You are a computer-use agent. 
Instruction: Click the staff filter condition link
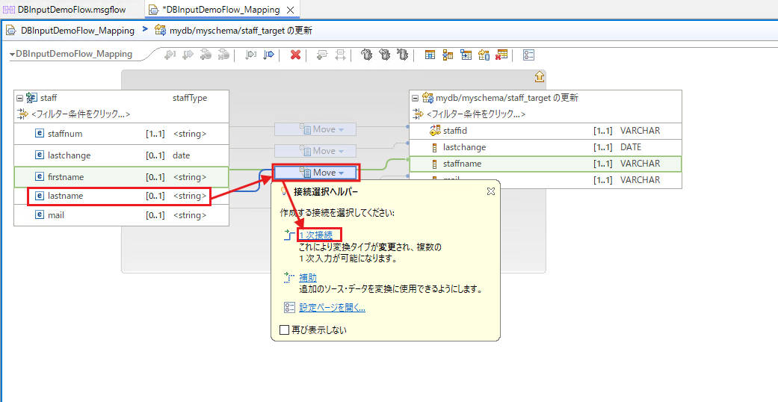(81, 114)
